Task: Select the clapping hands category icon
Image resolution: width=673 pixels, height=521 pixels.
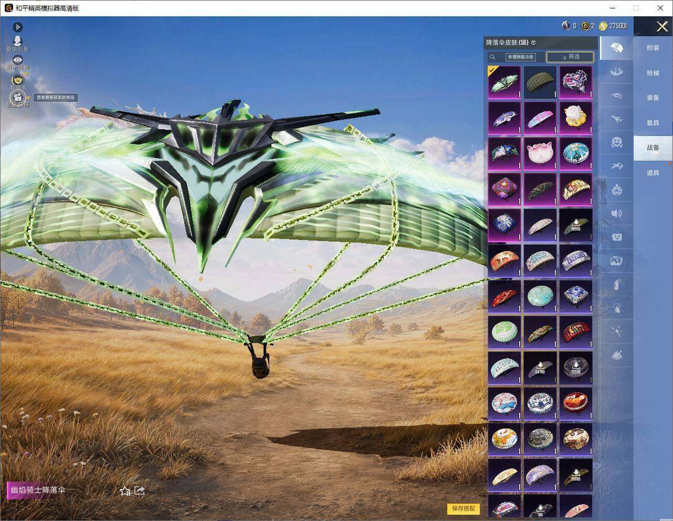Action: click(617, 308)
